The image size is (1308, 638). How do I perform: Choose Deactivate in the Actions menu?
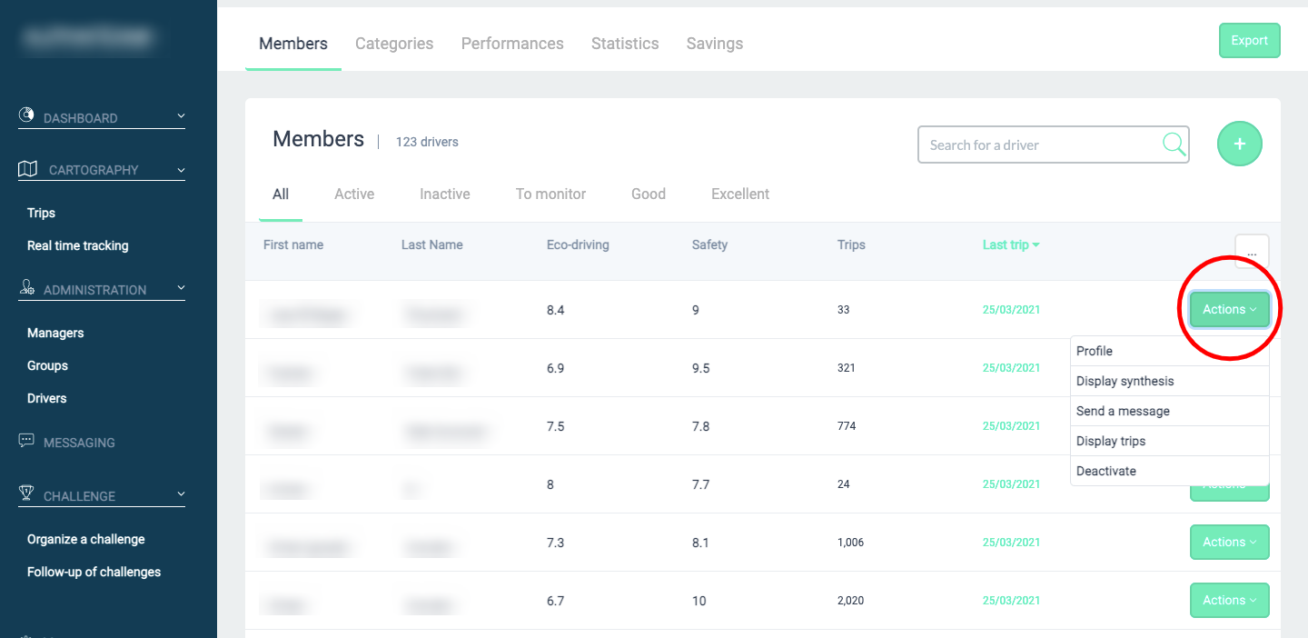point(1105,471)
